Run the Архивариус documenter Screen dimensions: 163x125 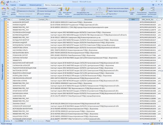coord(42,8)
